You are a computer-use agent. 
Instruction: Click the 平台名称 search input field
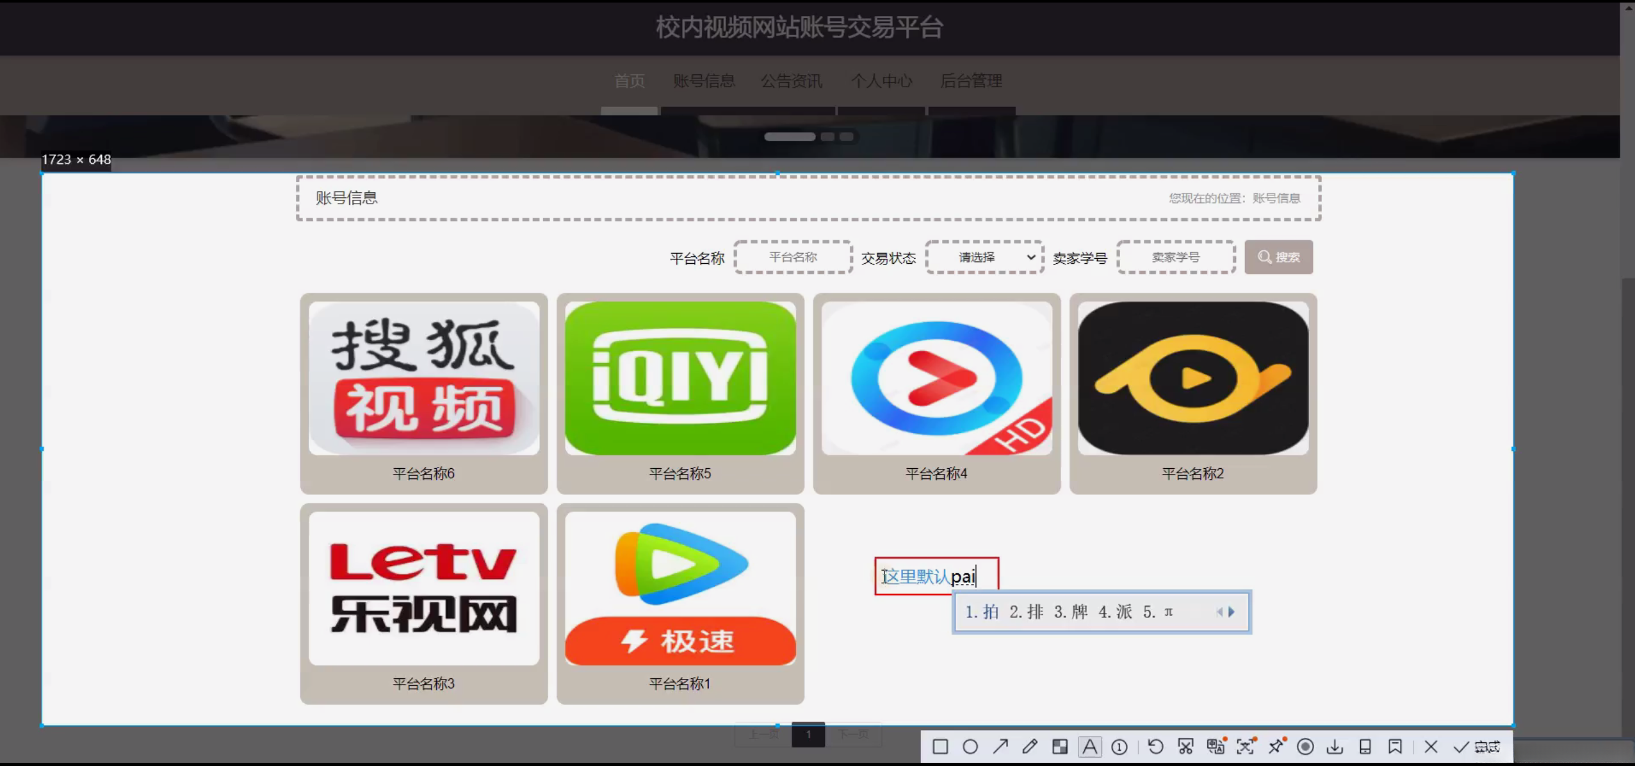793,257
